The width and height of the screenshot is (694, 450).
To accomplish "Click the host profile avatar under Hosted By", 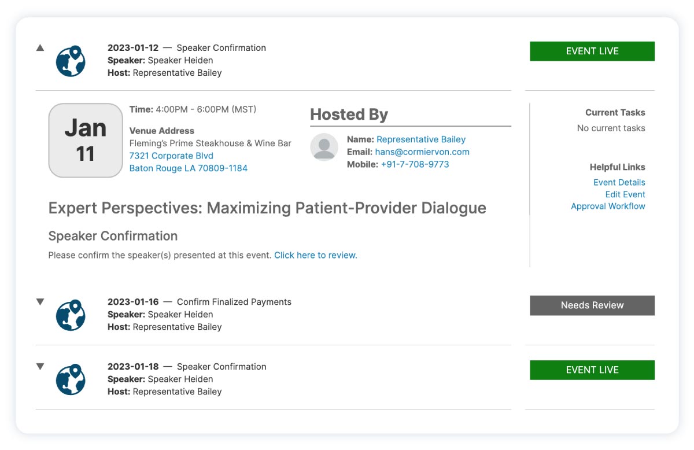I will [x=324, y=147].
